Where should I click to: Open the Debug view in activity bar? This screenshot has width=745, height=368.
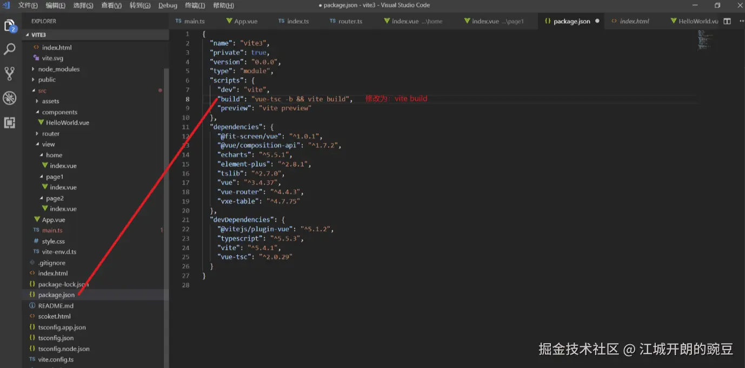point(10,98)
